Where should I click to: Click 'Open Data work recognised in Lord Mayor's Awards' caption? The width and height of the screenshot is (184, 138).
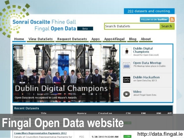pos(46,98)
